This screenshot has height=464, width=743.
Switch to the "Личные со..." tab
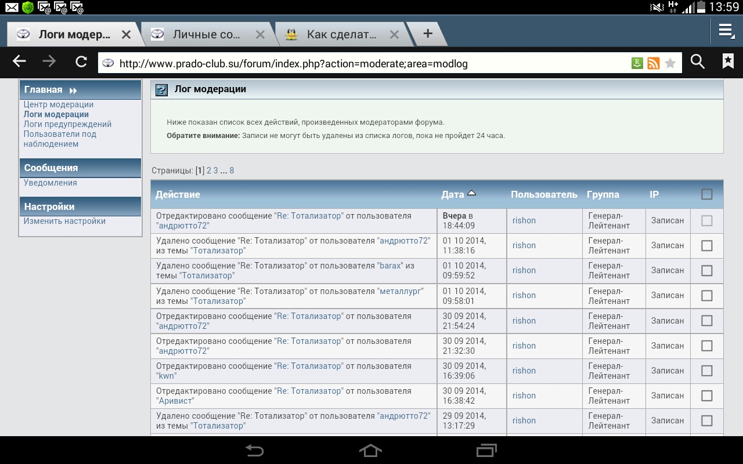206,35
